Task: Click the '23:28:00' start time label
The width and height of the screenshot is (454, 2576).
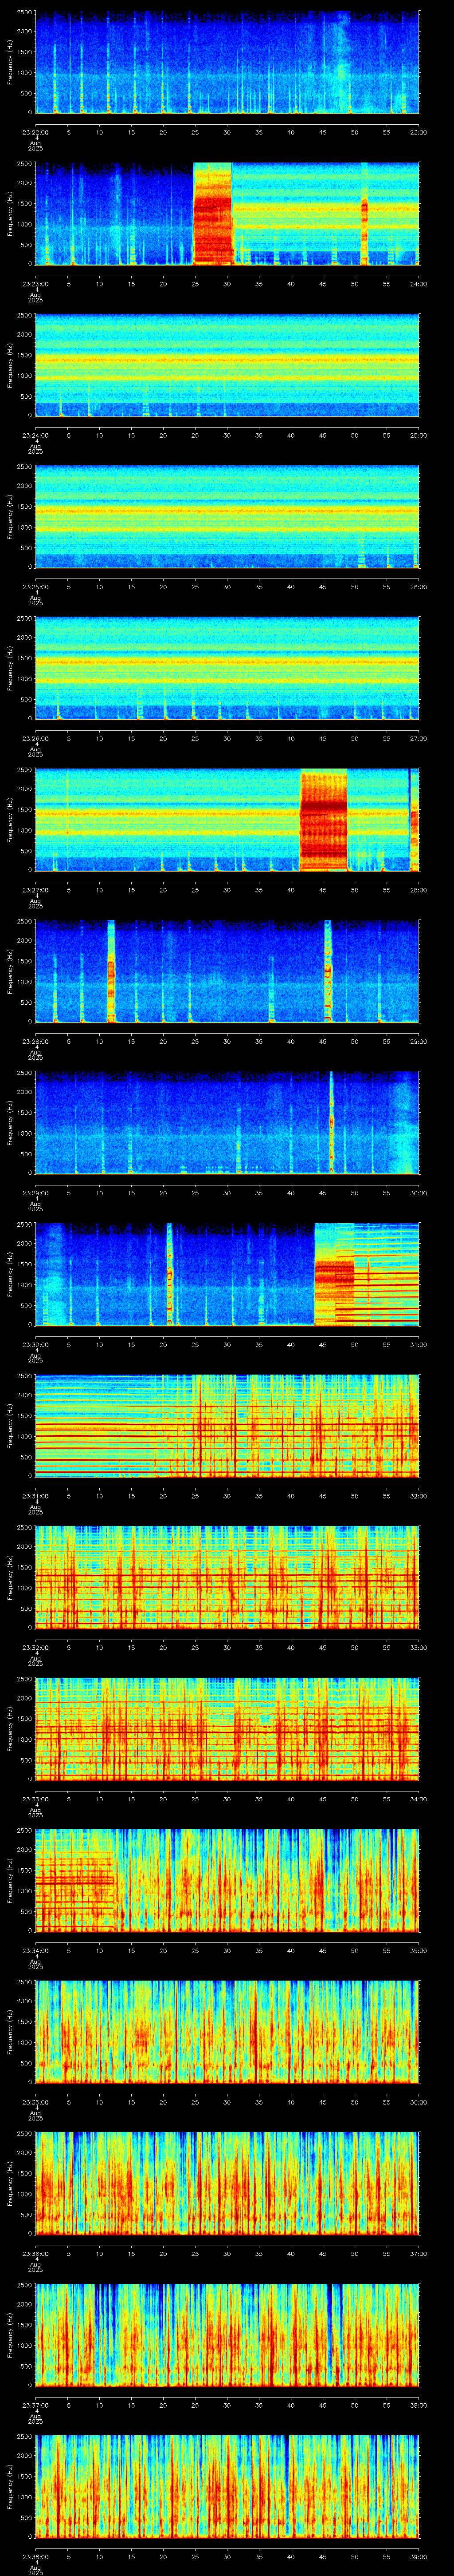Action: point(35,1041)
